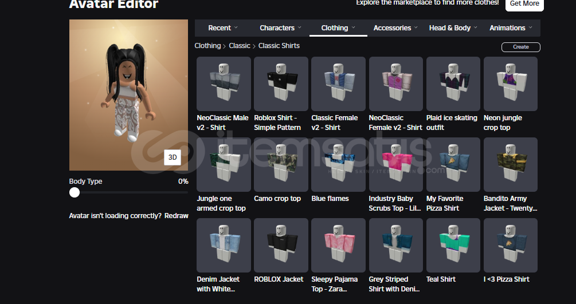
Task: Click the Plaid ice skating outfit name
Action: click(452, 123)
